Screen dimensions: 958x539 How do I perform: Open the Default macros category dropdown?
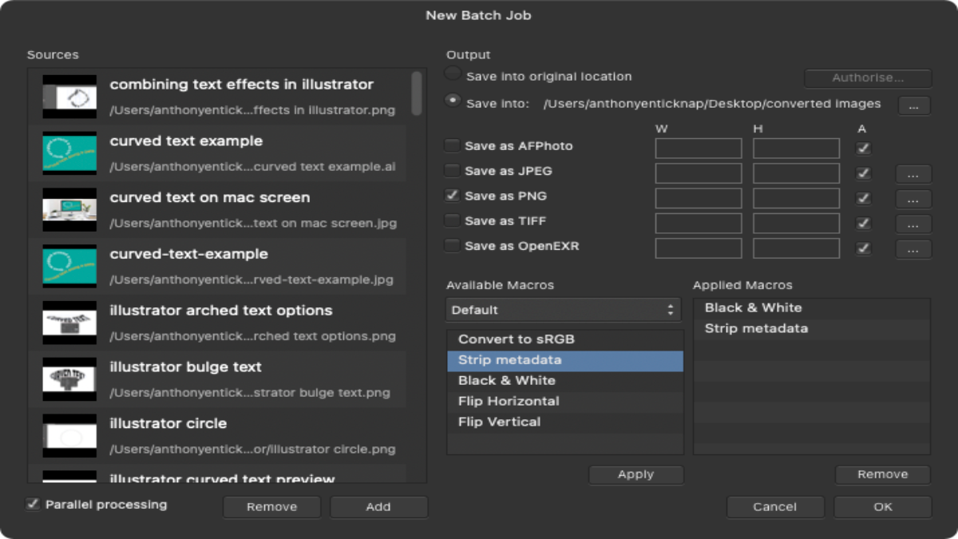pos(563,309)
